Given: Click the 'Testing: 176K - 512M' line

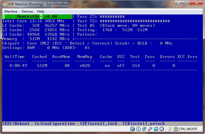Looking at the screenshot, I should 112,30.
